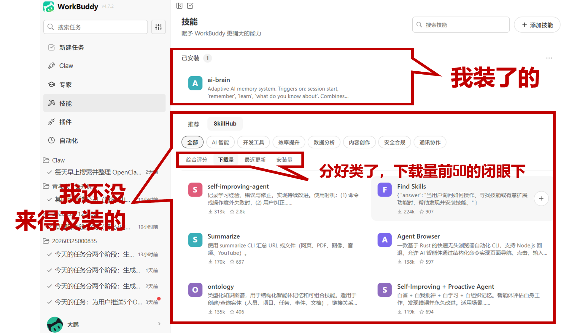Screen dimensions: 577x333
Task: Open the self-improving-agent skill title
Action: coord(238,186)
